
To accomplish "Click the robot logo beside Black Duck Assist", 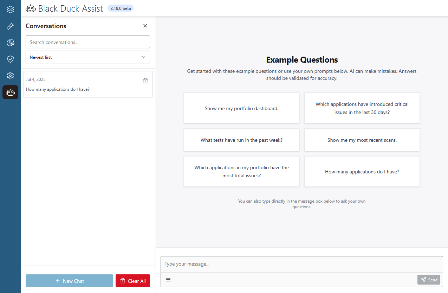I will coord(31,8).
